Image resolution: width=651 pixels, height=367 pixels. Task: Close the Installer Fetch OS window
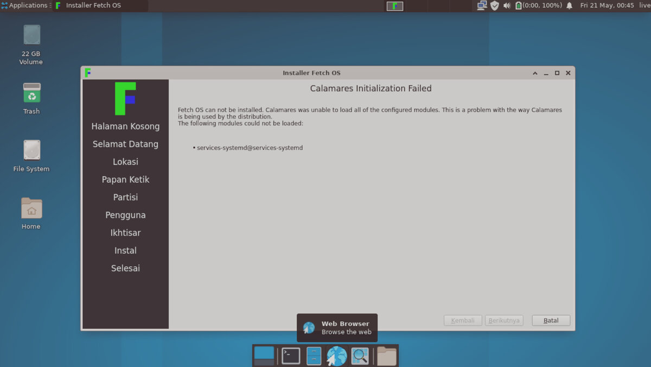tap(568, 73)
